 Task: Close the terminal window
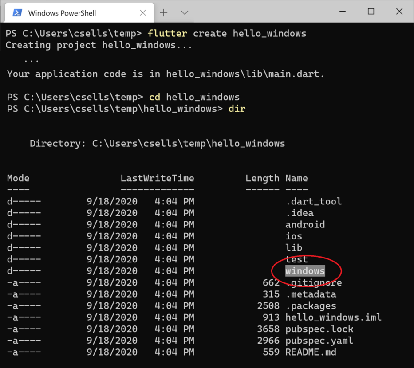click(x=399, y=12)
